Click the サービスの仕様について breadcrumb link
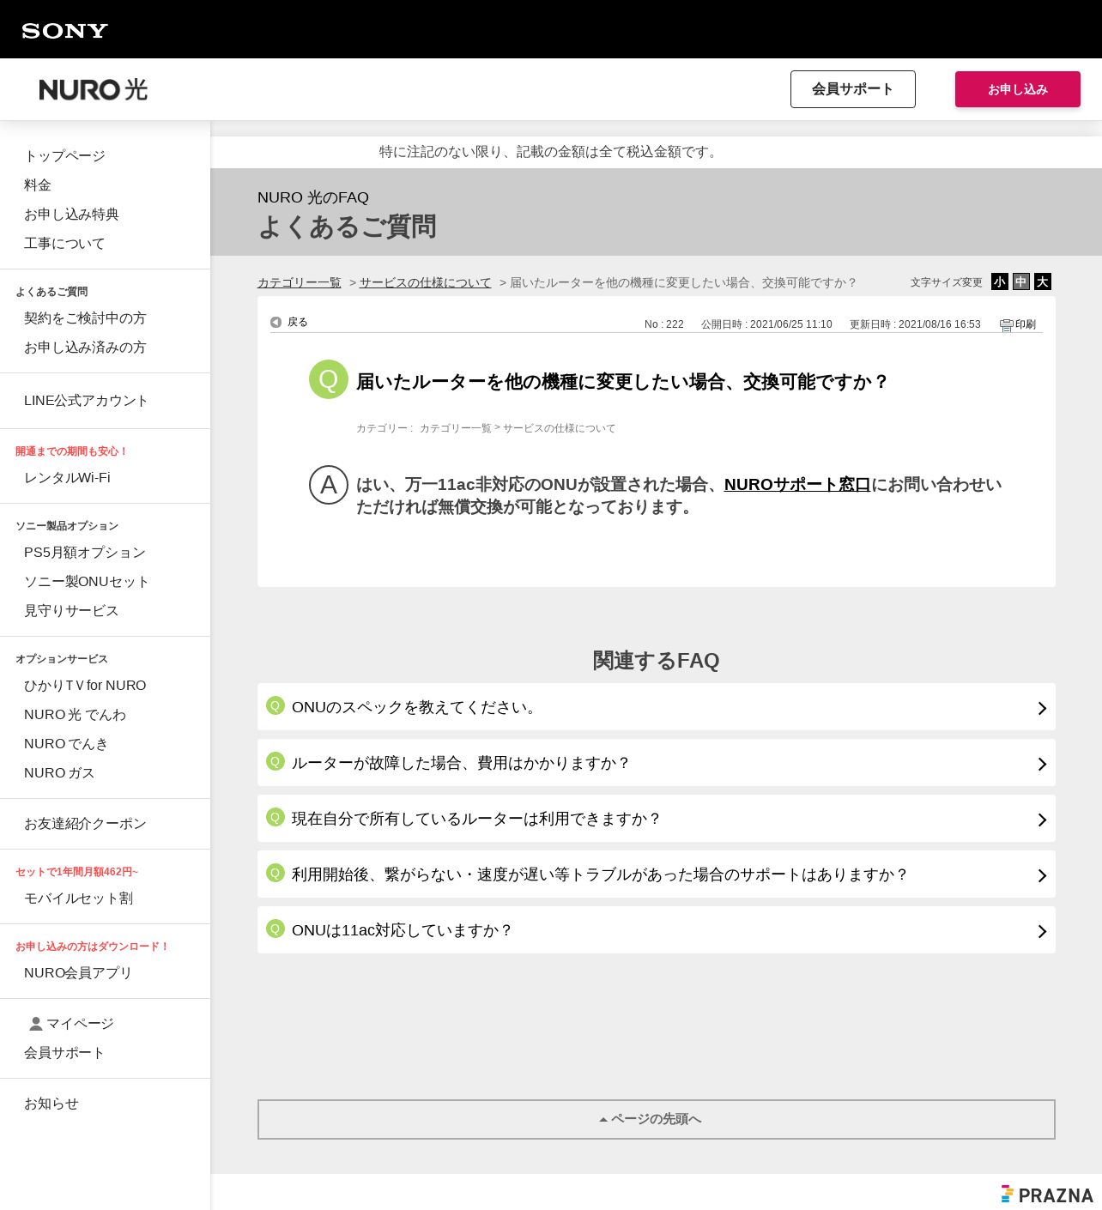Image resolution: width=1102 pixels, height=1210 pixels. click(x=425, y=282)
